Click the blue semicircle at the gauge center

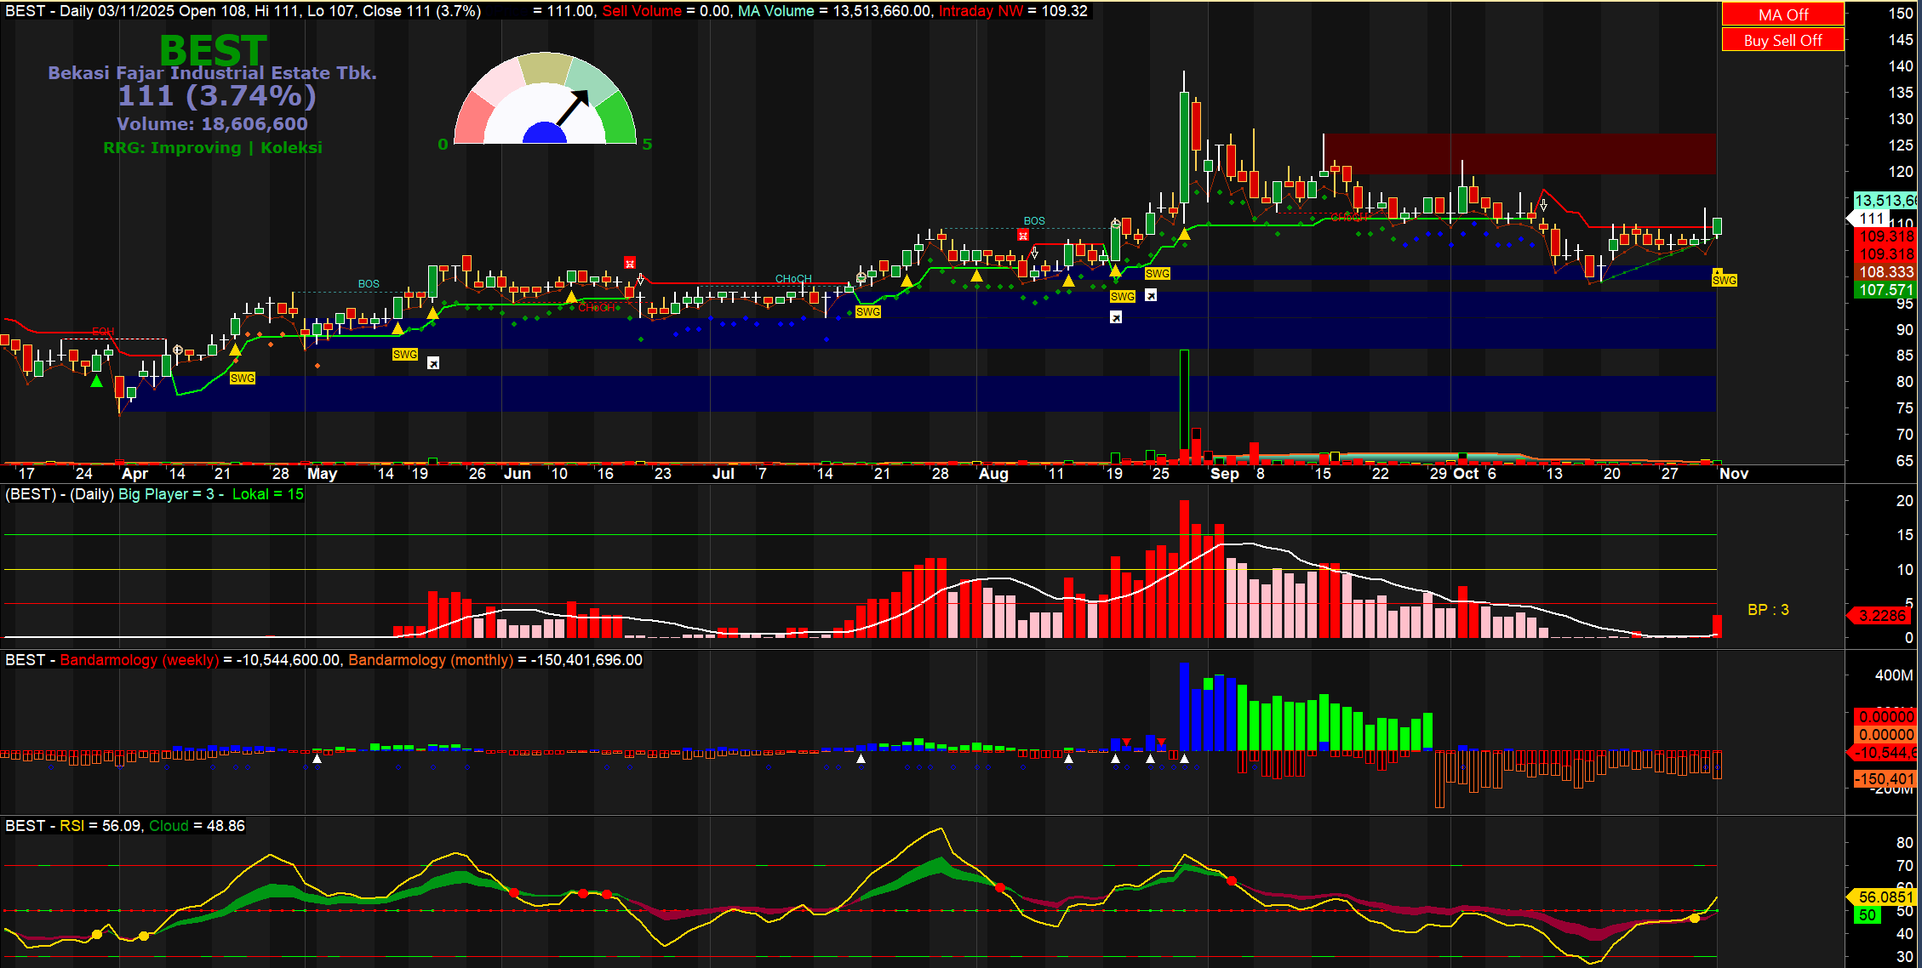pos(545,134)
